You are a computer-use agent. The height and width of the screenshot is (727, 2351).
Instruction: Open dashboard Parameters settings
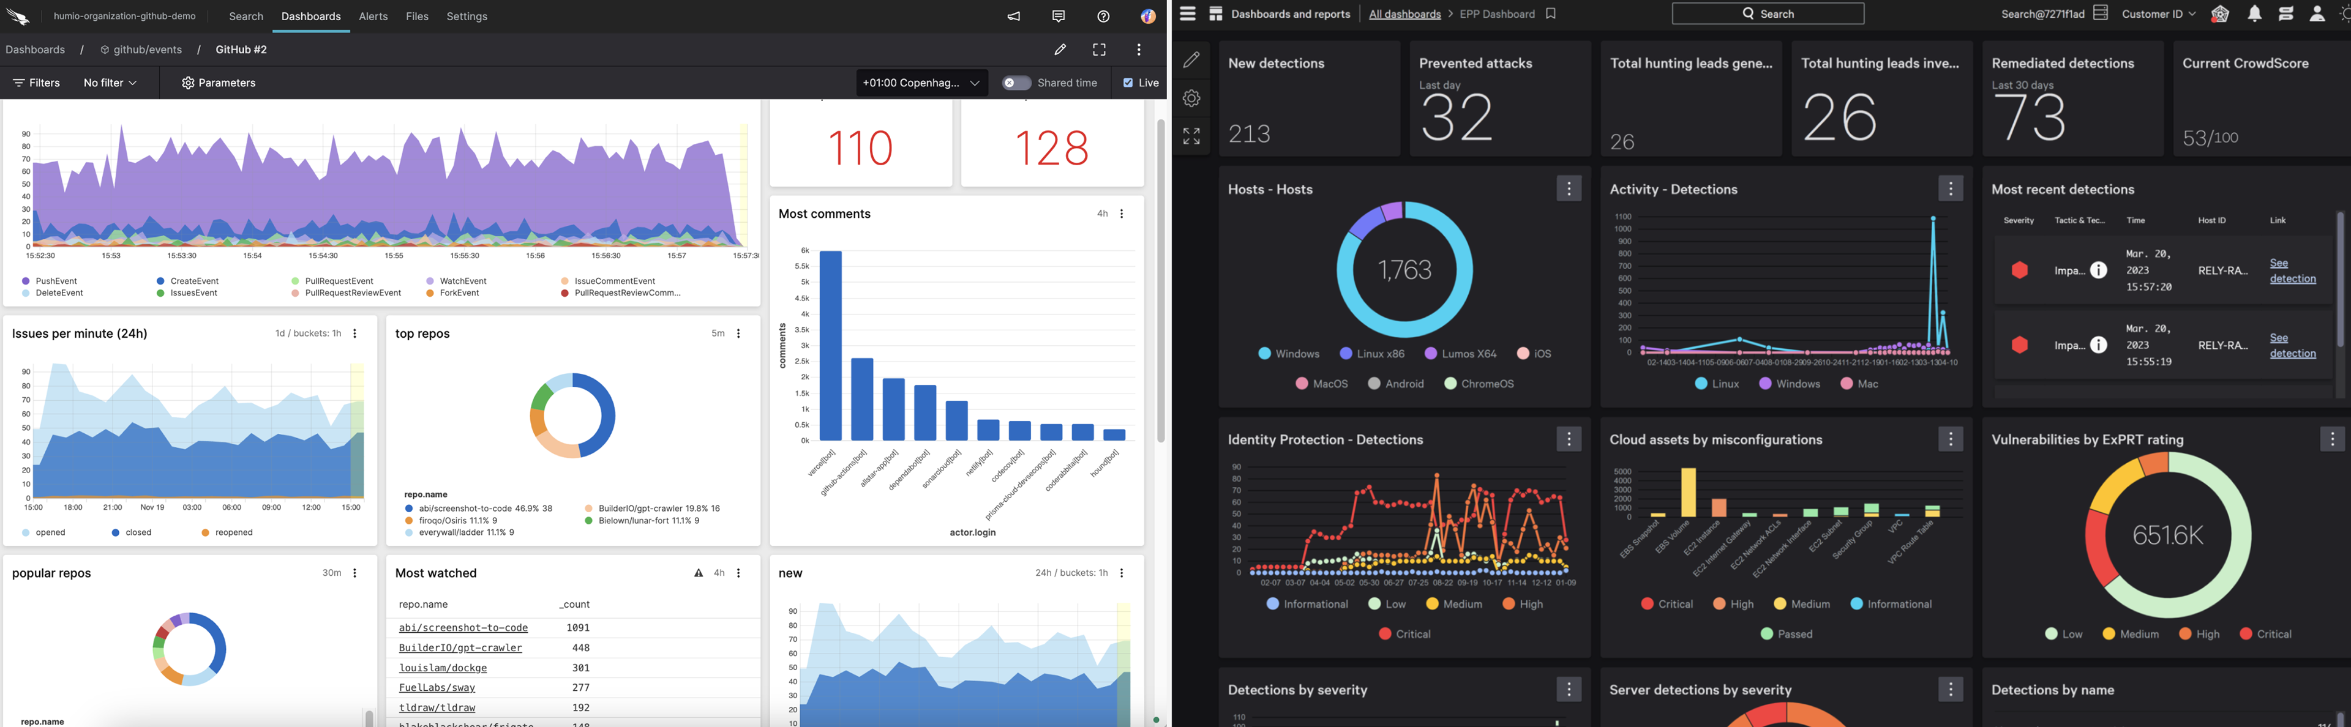(218, 83)
